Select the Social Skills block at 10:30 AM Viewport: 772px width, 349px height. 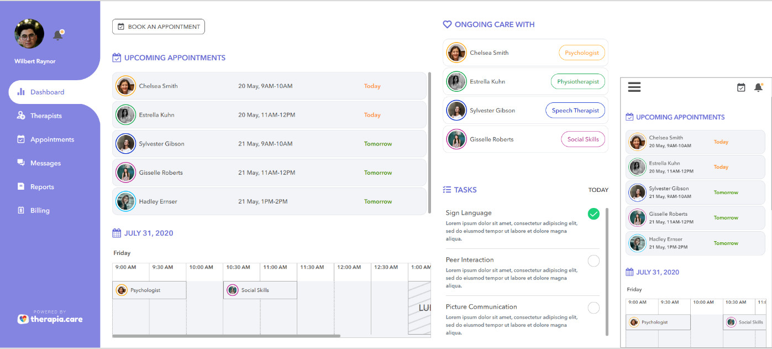click(260, 290)
